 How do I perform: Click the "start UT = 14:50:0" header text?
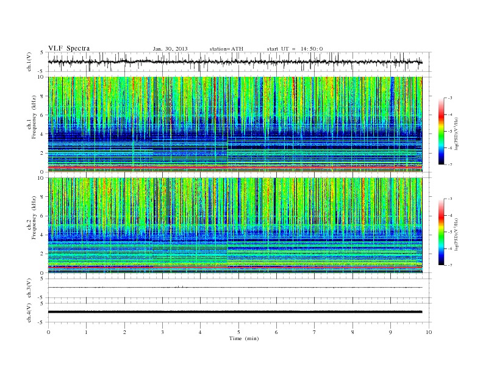(295, 49)
